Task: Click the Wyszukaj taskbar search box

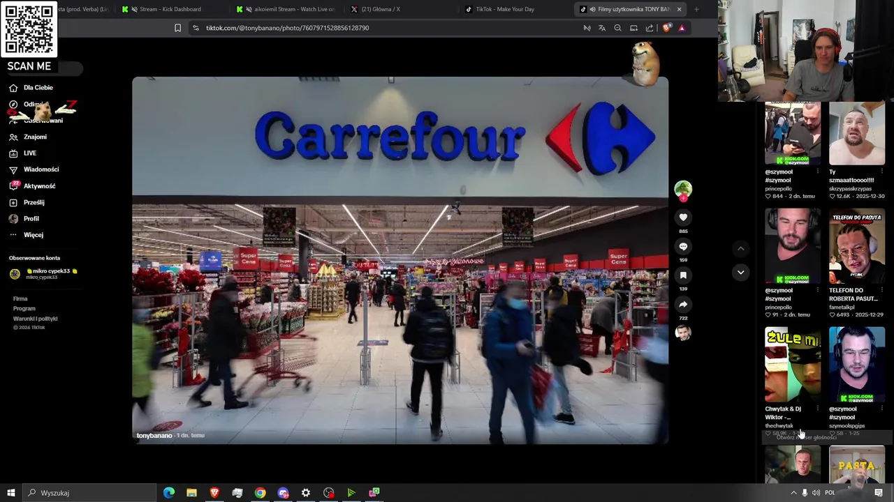Action: click(x=89, y=493)
